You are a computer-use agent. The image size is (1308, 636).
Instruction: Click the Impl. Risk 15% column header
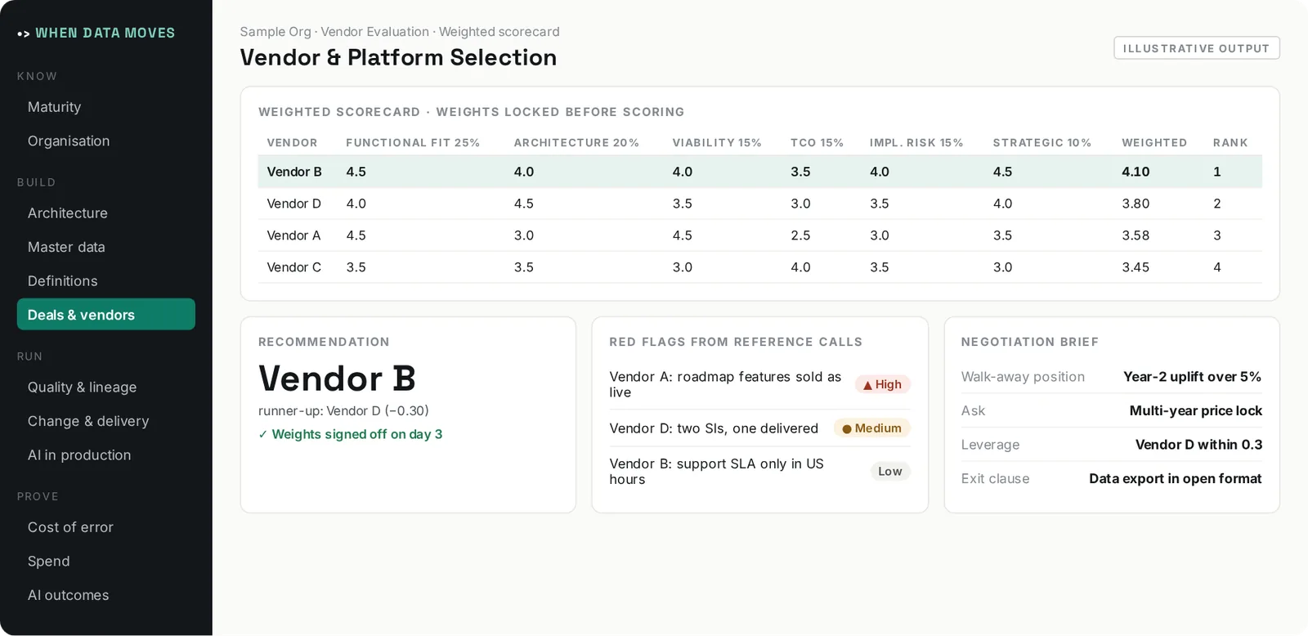pos(916,142)
